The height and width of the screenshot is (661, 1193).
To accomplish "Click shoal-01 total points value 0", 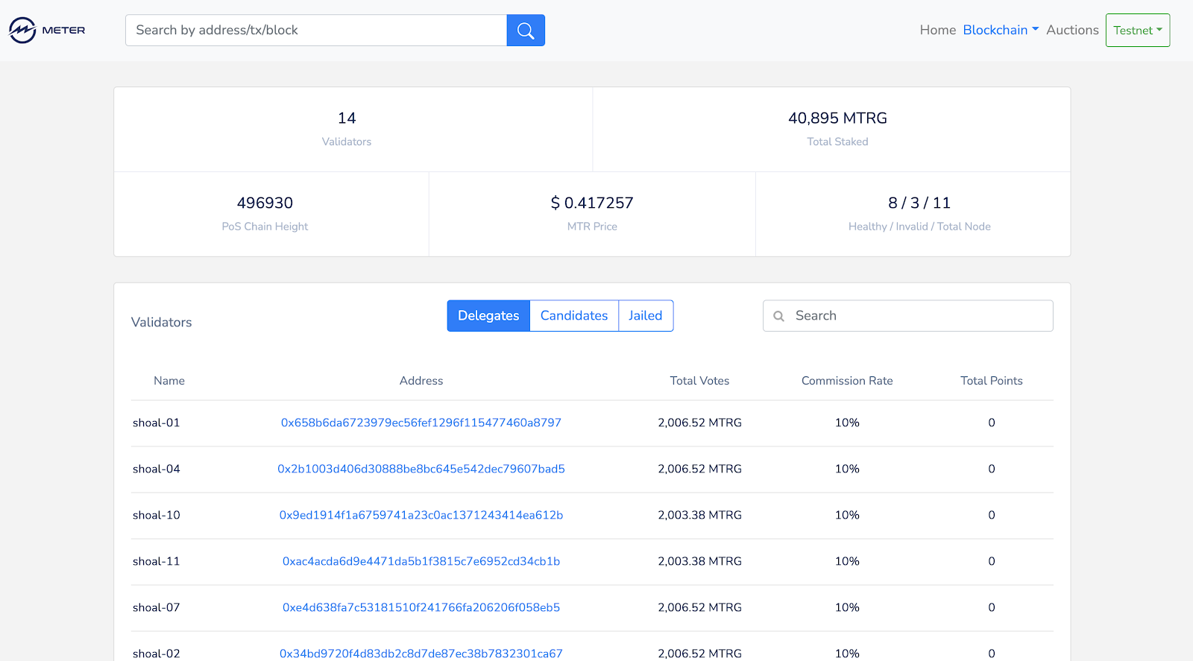I will click(x=992, y=423).
